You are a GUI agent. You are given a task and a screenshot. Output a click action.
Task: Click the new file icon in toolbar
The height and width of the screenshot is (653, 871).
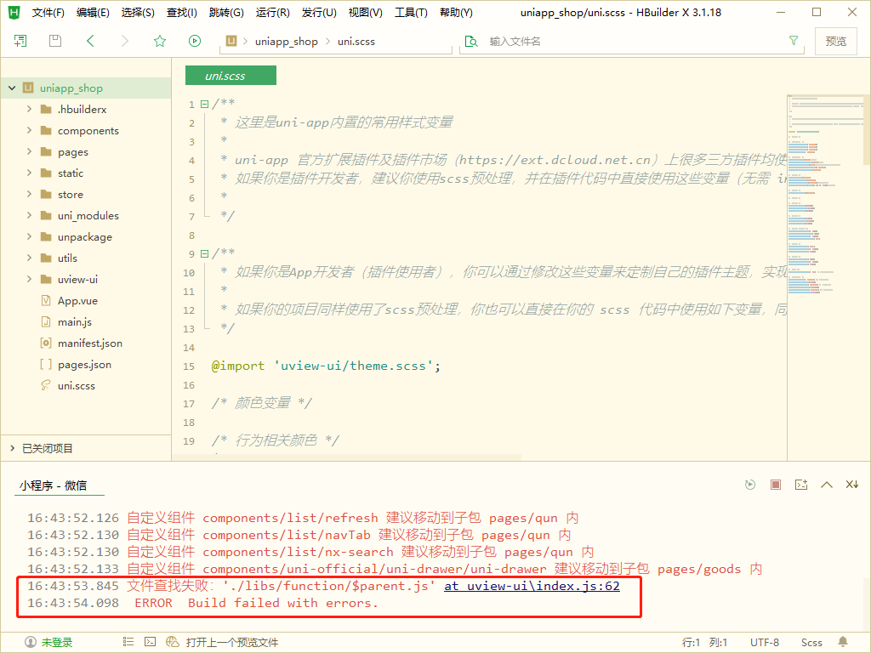pos(20,41)
